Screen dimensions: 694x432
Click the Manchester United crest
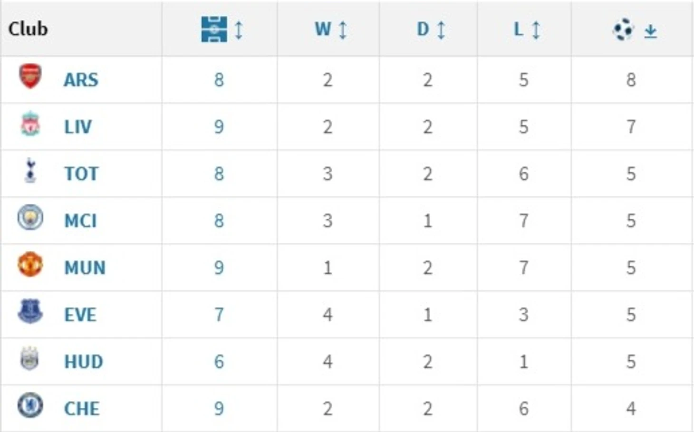pos(30,265)
